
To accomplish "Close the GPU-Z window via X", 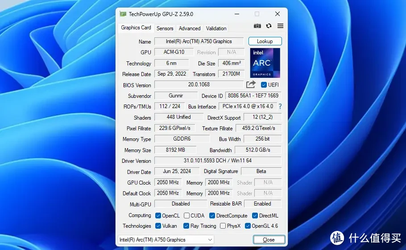I will (x=278, y=14).
